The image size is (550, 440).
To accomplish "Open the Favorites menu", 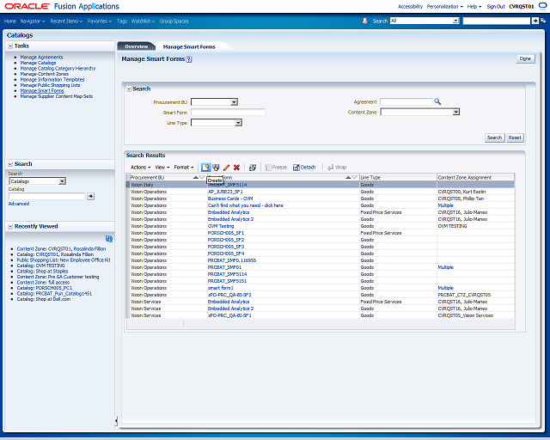I will [100, 21].
